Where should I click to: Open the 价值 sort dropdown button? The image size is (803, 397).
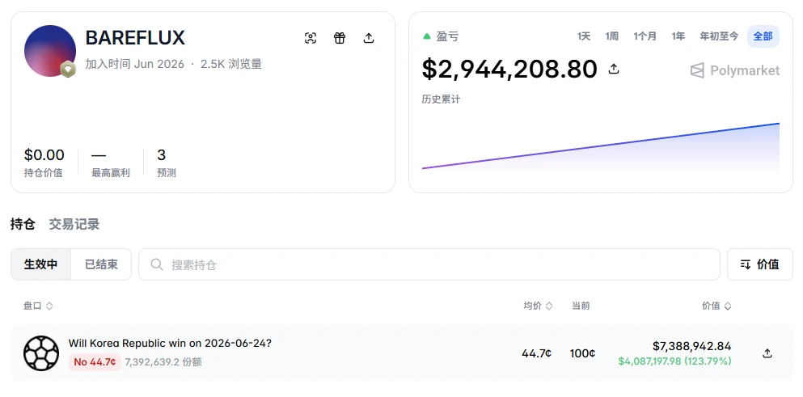coord(760,264)
